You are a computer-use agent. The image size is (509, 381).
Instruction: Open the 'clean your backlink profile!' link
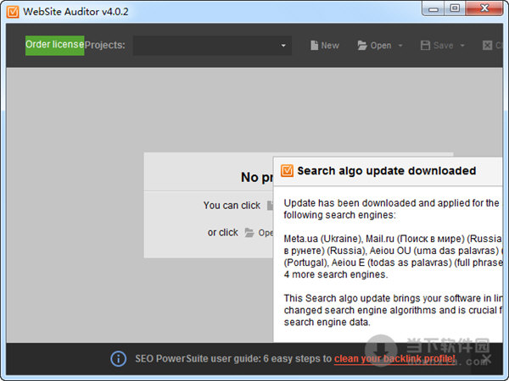[x=394, y=359]
